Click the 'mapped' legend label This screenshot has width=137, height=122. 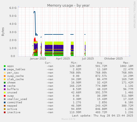coord(12,106)
